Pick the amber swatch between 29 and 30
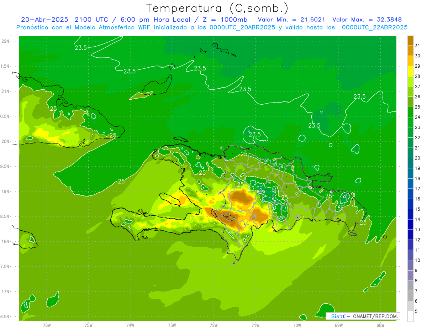 point(410,61)
